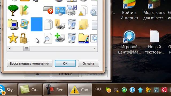Open Skype from the taskbar
This screenshot has height=96, width=171.
coord(9,90)
